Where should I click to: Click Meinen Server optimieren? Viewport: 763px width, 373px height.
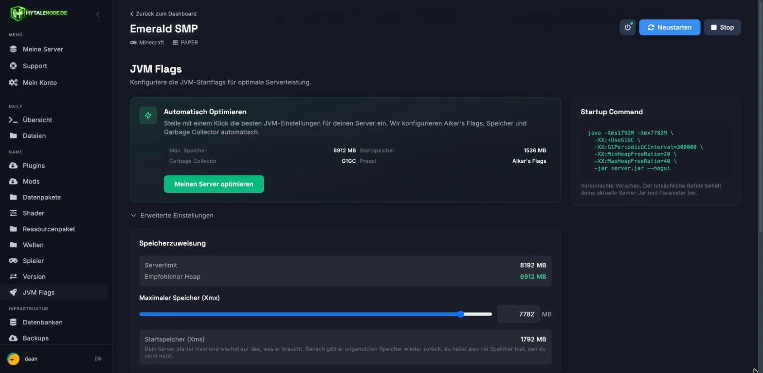point(214,184)
